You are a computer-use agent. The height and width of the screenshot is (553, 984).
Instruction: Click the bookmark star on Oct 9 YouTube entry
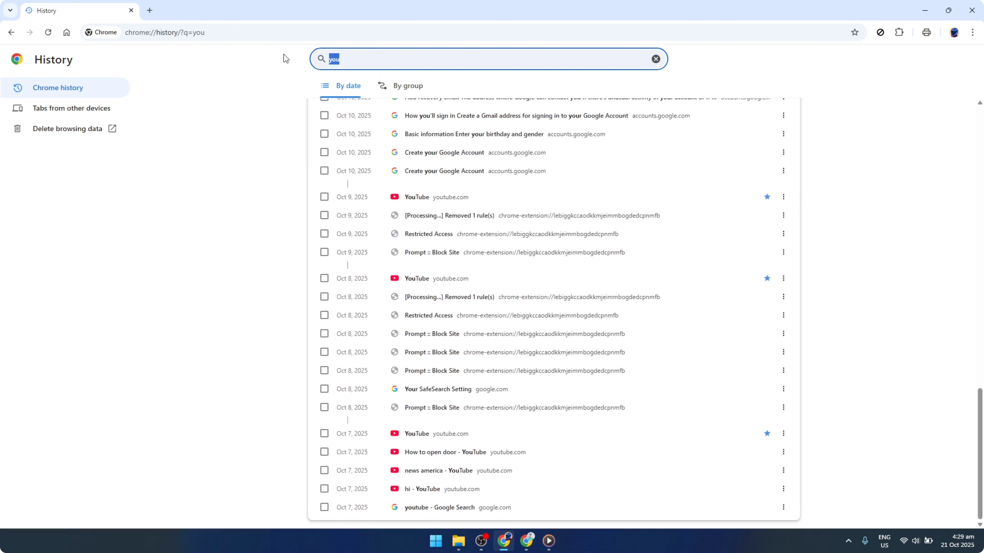(767, 197)
